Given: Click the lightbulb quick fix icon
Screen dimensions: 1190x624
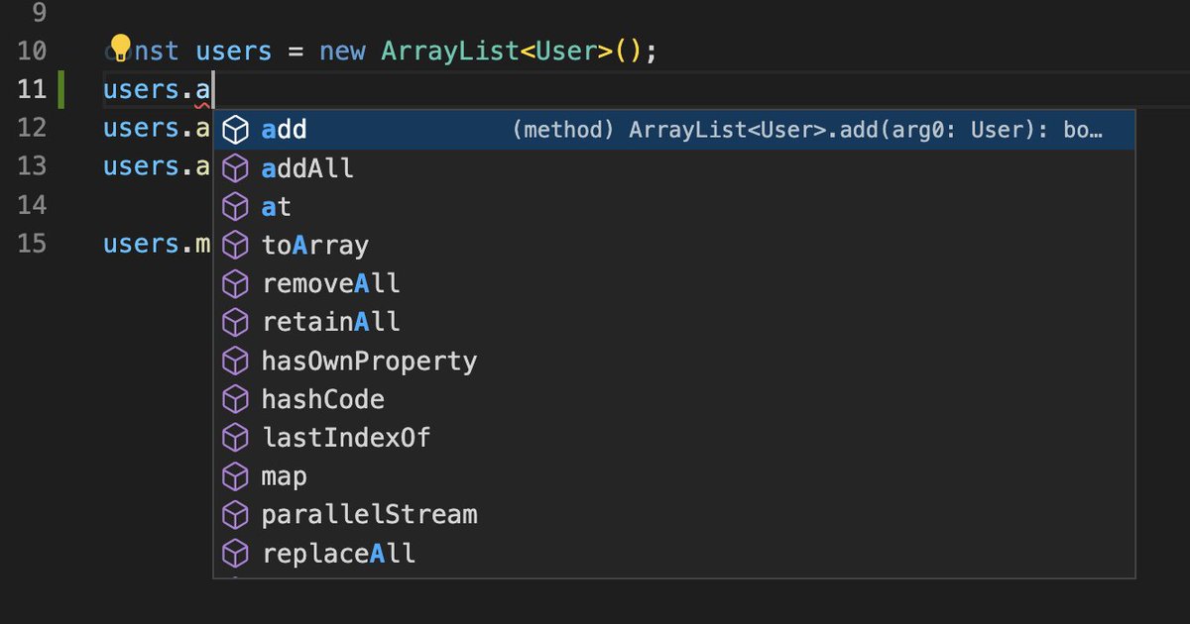Looking at the screenshot, I should (x=120, y=45).
